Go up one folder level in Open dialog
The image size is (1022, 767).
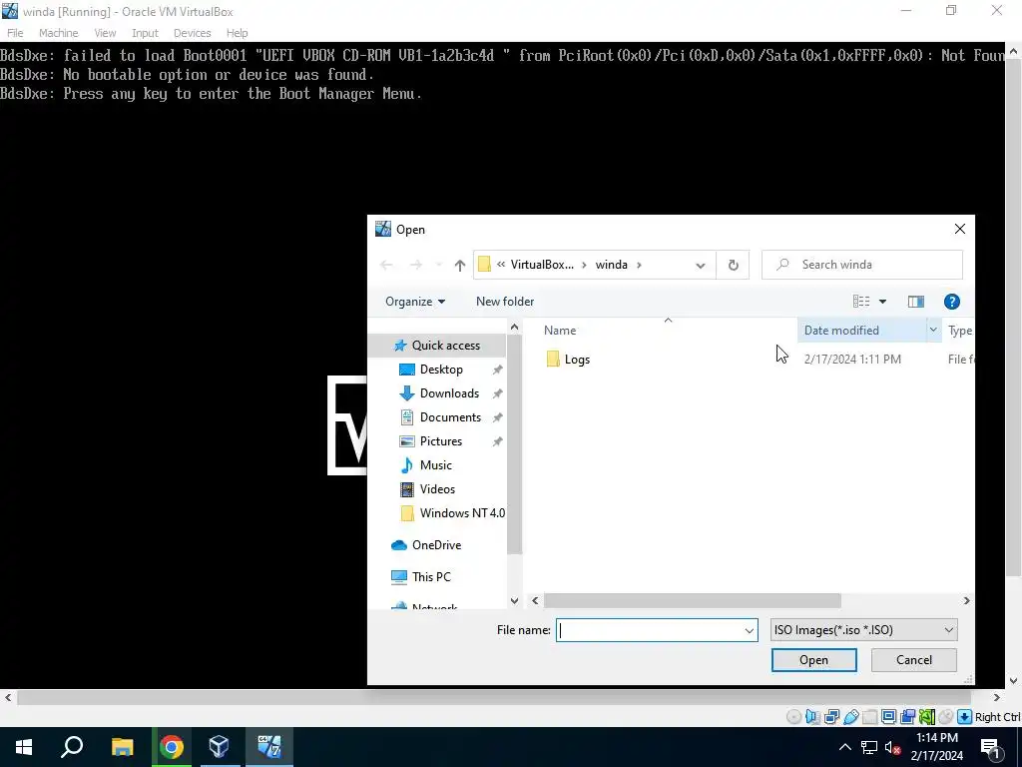pyautogui.click(x=459, y=265)
